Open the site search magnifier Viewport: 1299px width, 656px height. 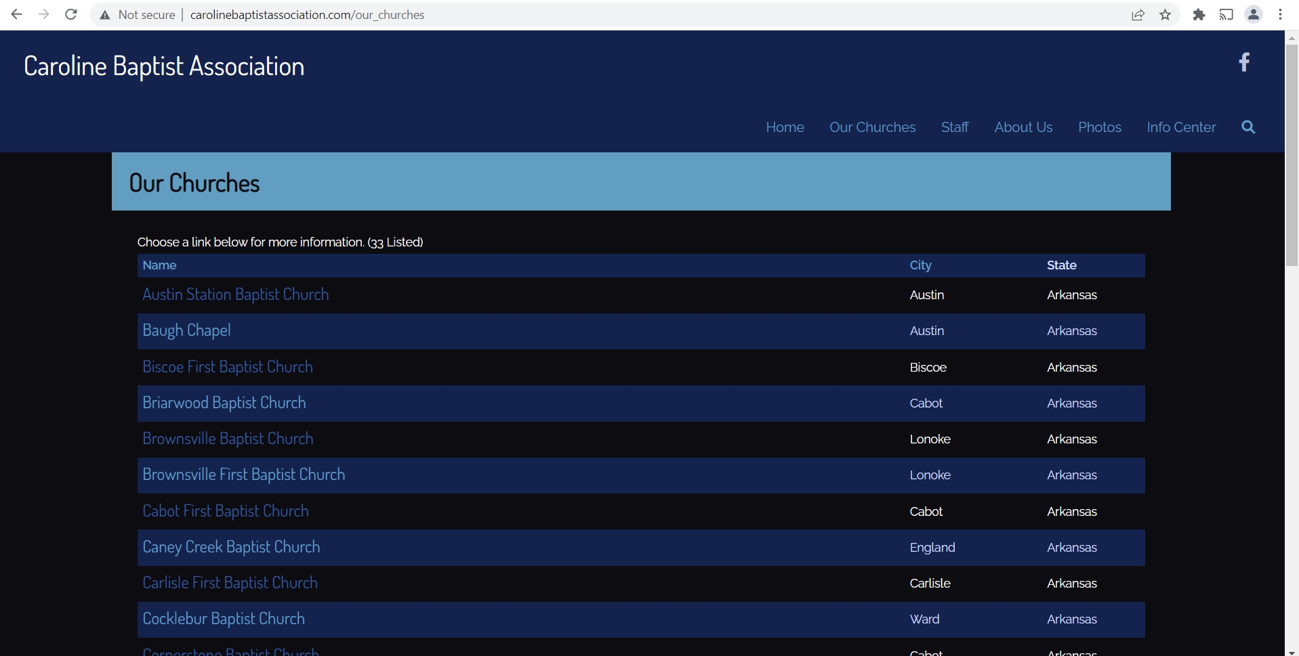1248,127
